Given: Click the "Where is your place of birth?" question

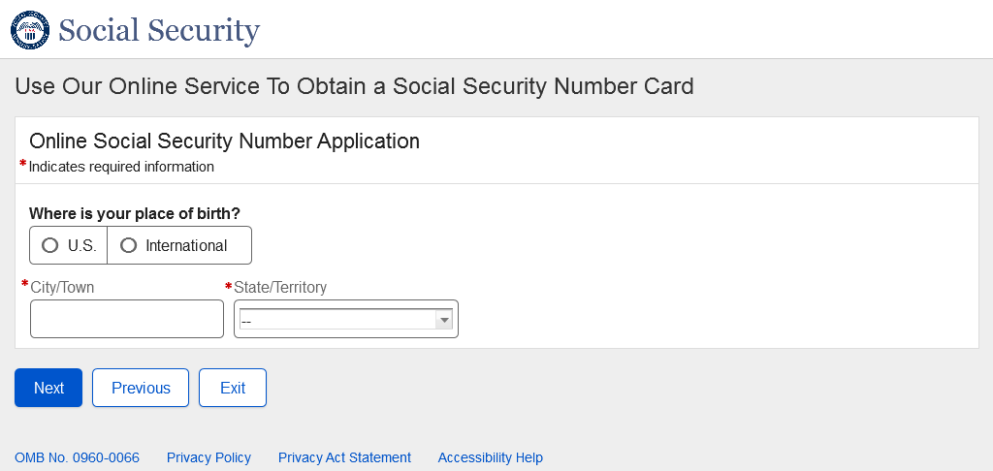Looking at the screenshot, I should (135, 213).
